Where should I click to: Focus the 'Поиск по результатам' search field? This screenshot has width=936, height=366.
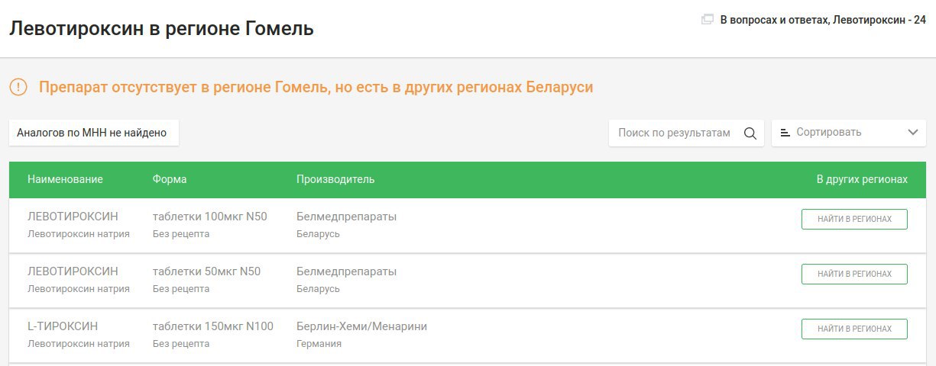point(674,133)
